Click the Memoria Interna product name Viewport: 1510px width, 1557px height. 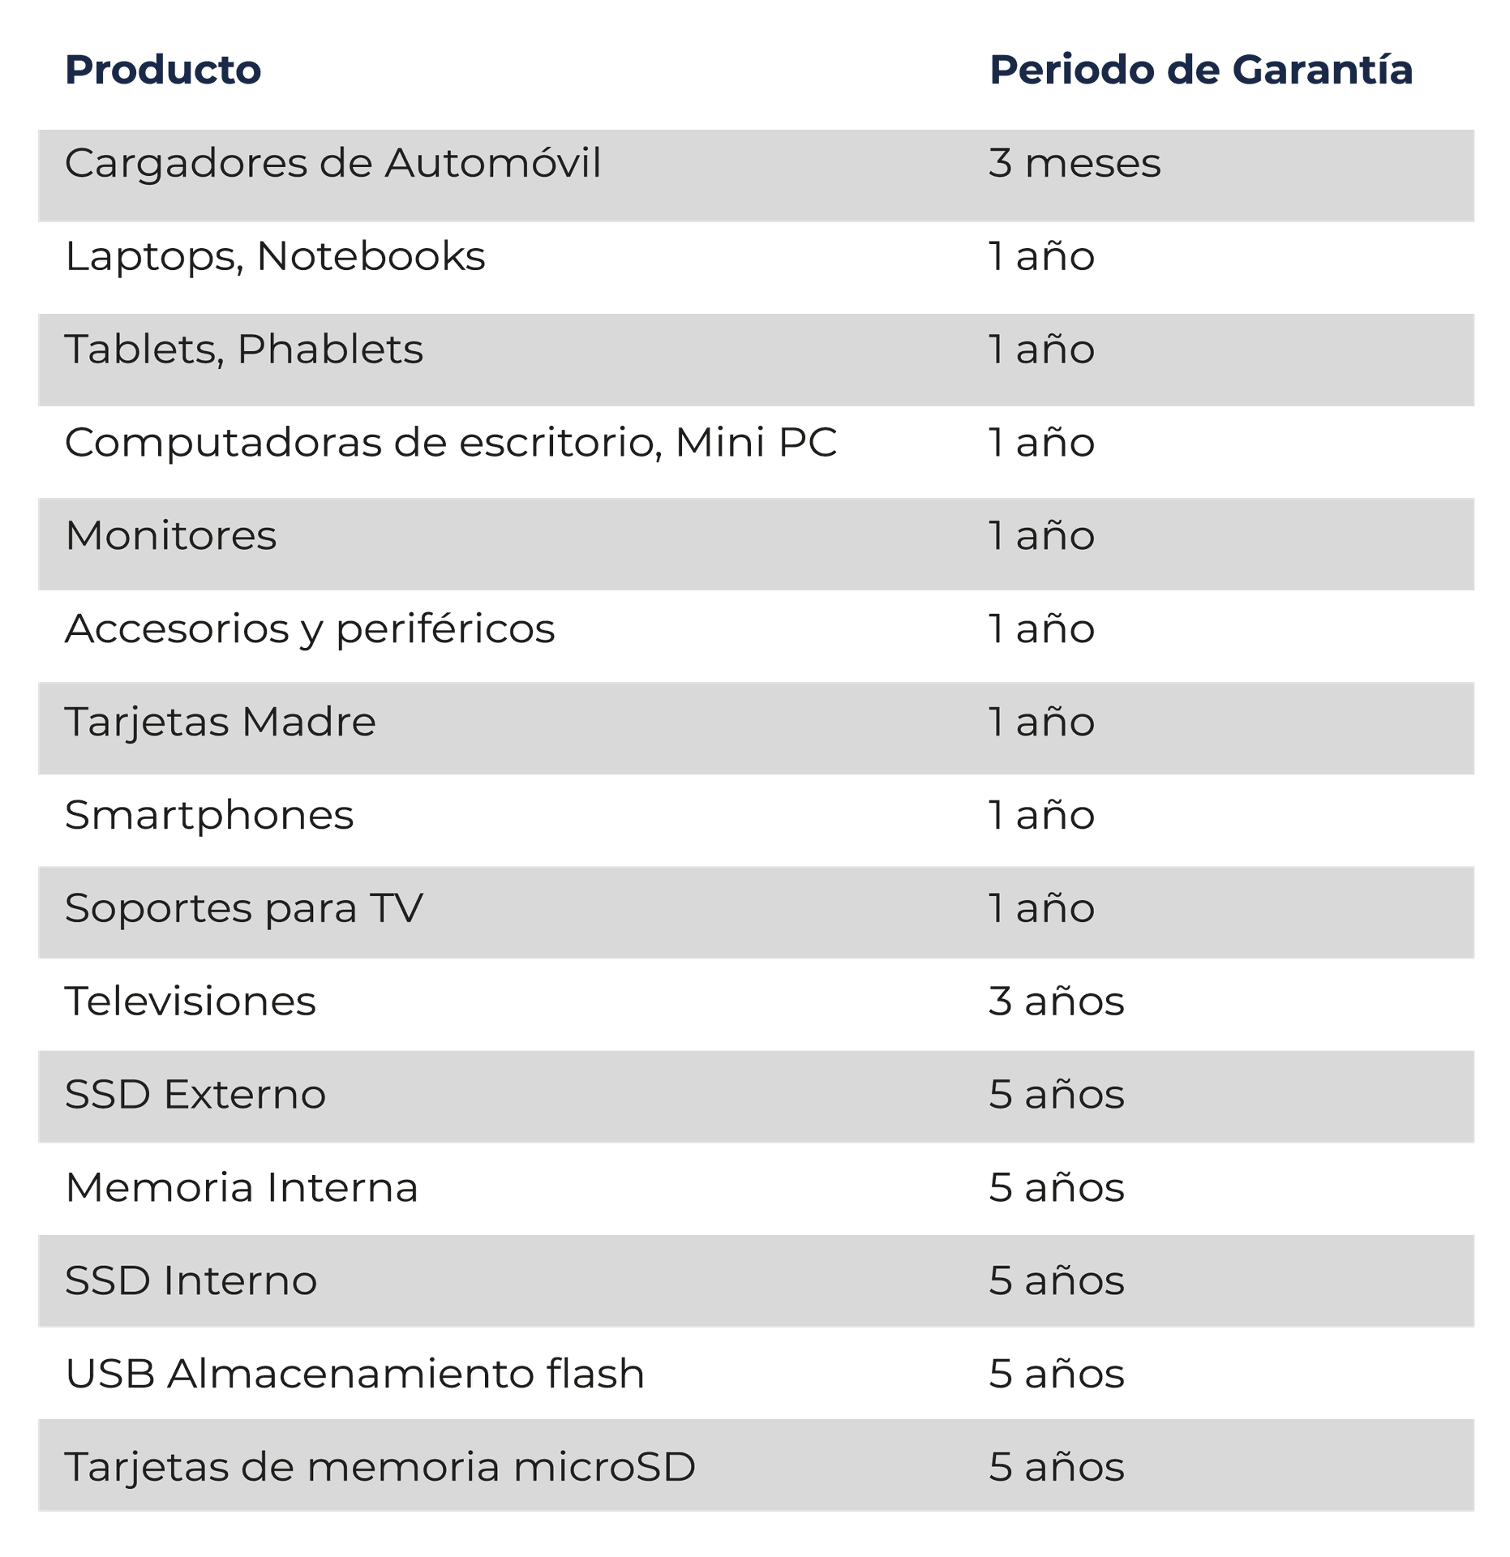tap(242, 1188)
